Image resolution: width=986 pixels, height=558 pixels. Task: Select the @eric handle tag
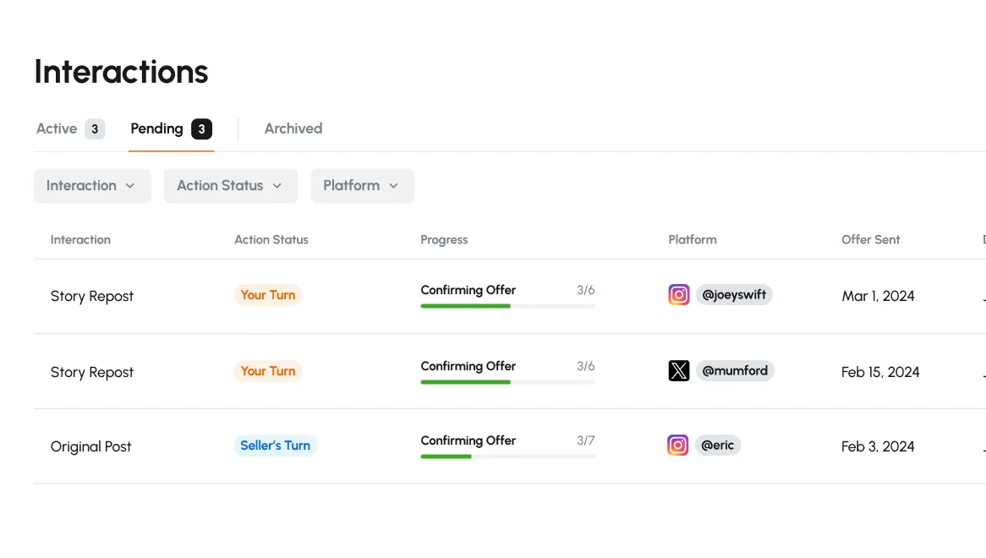coord(717,446)
